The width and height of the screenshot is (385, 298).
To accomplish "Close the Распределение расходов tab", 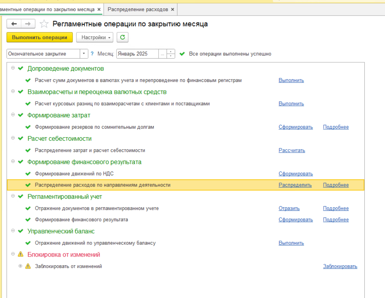I will point(173,9).
